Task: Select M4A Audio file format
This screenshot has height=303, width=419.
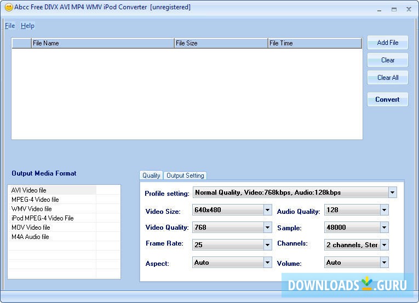Action: pos(52,237)
